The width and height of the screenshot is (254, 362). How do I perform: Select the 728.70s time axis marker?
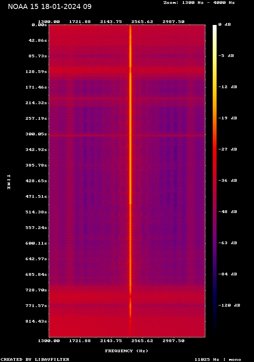click(36, 290)
